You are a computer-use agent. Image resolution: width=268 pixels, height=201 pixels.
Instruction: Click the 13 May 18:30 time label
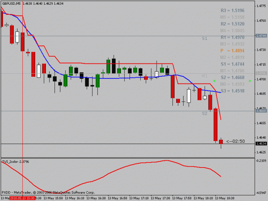(225, 198)
